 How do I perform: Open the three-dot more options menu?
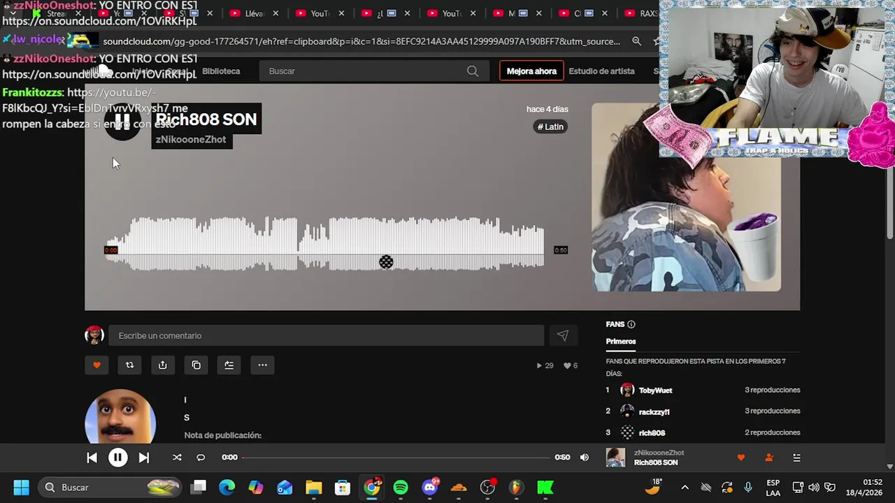coord(262,365)
